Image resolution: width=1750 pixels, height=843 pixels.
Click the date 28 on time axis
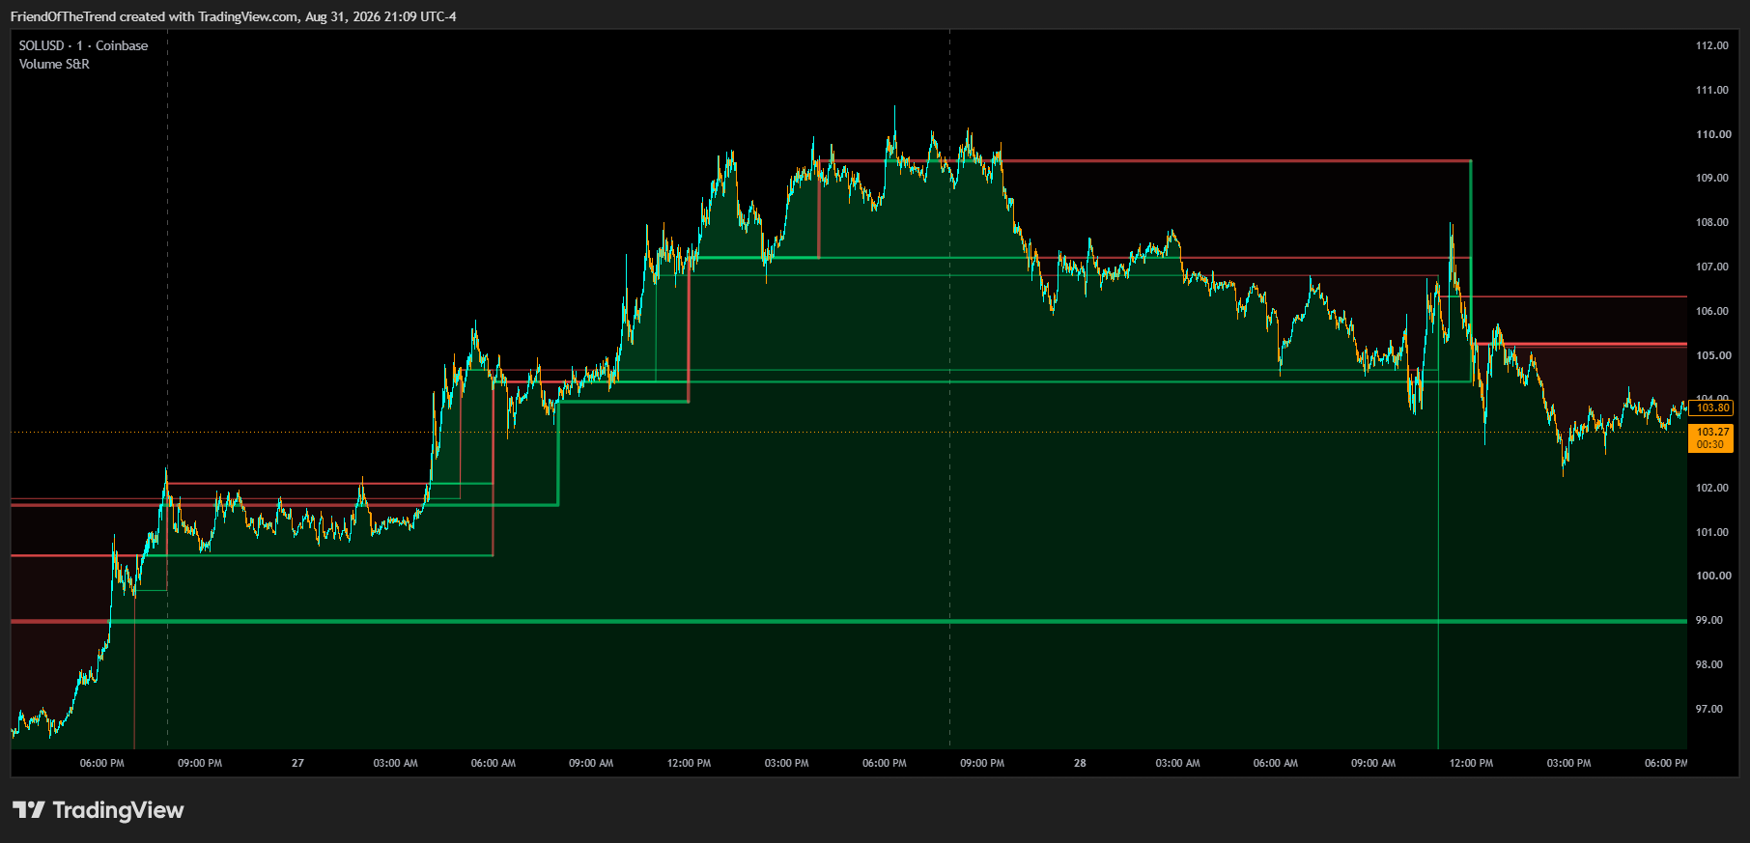click(x=1080, y=763)
